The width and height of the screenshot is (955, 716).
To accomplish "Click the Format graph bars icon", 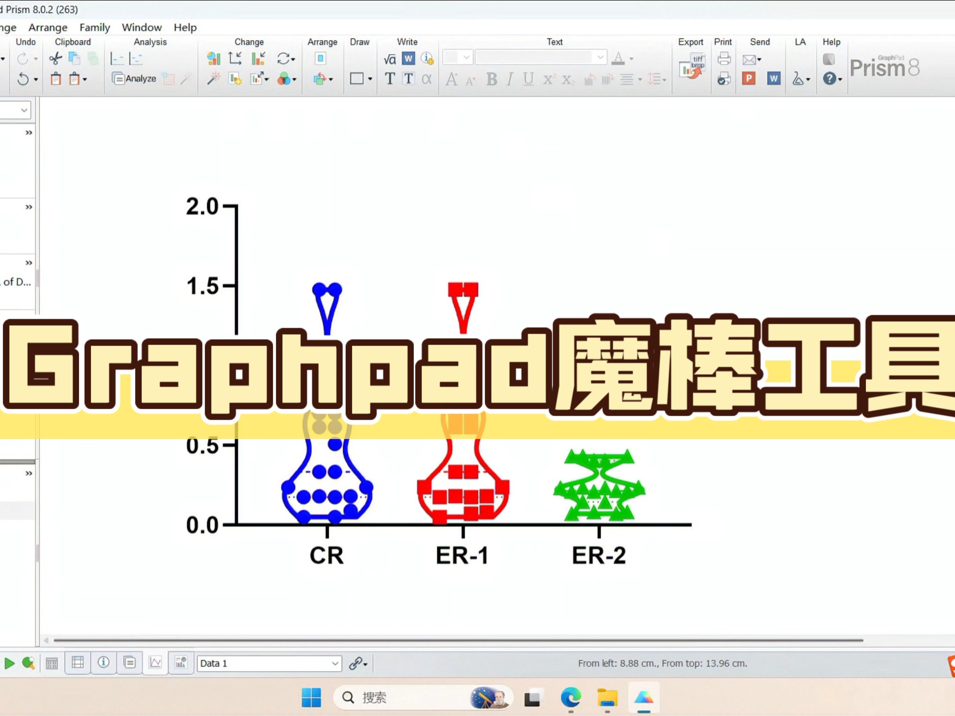I will tap(258, 59).
